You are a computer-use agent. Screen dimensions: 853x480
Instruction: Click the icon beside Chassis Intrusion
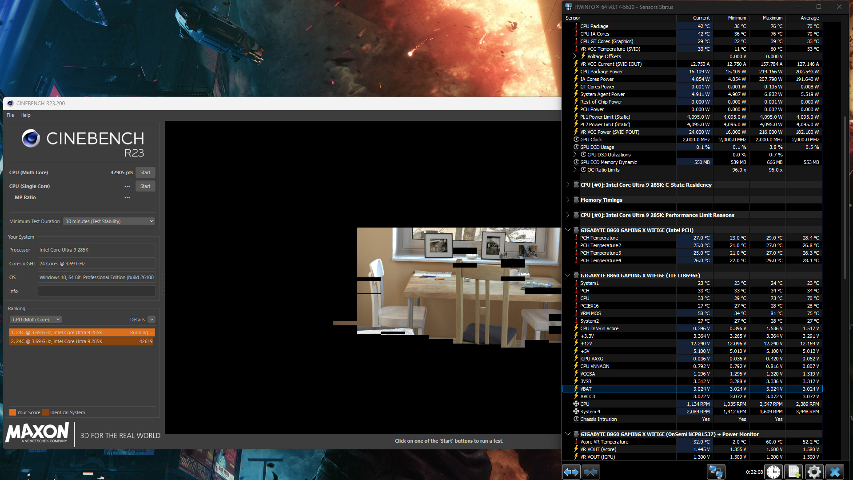(576, 419)
